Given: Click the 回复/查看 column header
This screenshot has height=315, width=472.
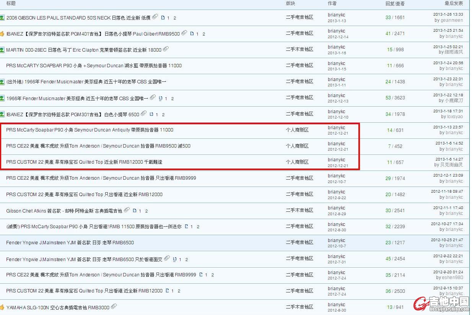Looking at the screenshot, I should tap(395, 3).
